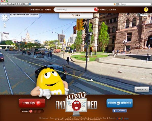The image size is (152, 121).
Task: Move forward along the Queen Street West arrow
Action: click(x=90, y=80)
